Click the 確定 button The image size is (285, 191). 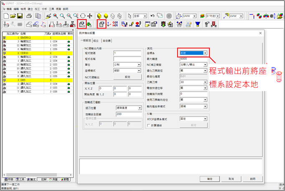click(x=209, y=179)
